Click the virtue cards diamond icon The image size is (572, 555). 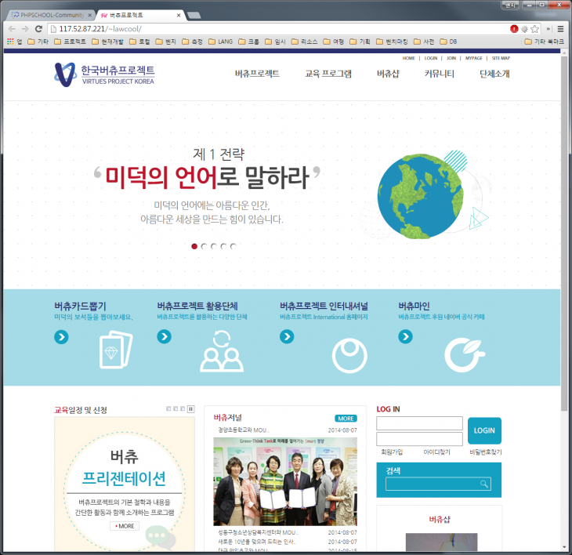116,349
